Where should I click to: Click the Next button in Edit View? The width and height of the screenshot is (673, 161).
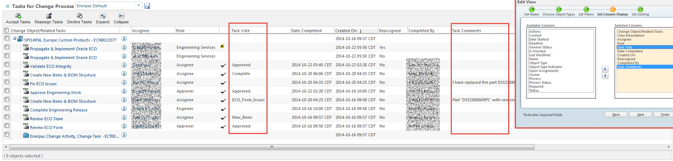tap(640, 114)
